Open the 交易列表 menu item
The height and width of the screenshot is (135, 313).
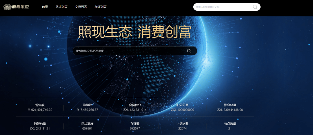(x=81, y=7)
